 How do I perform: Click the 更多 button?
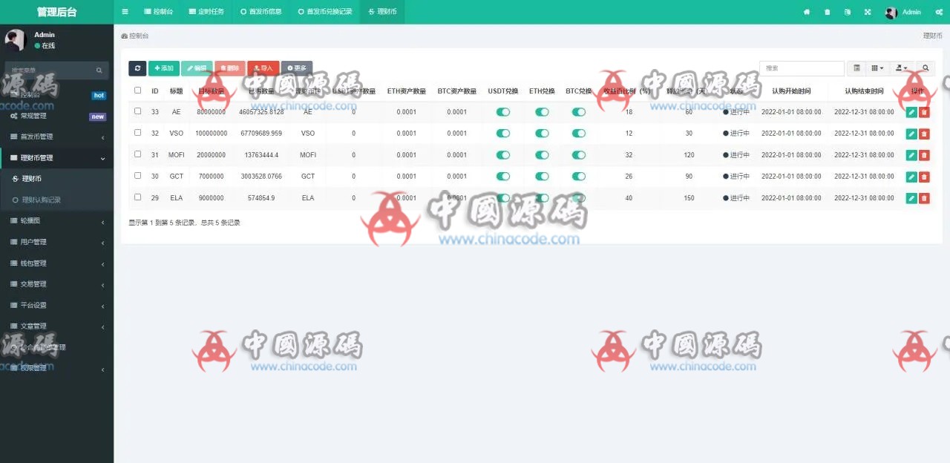click(x=297, y=68)
